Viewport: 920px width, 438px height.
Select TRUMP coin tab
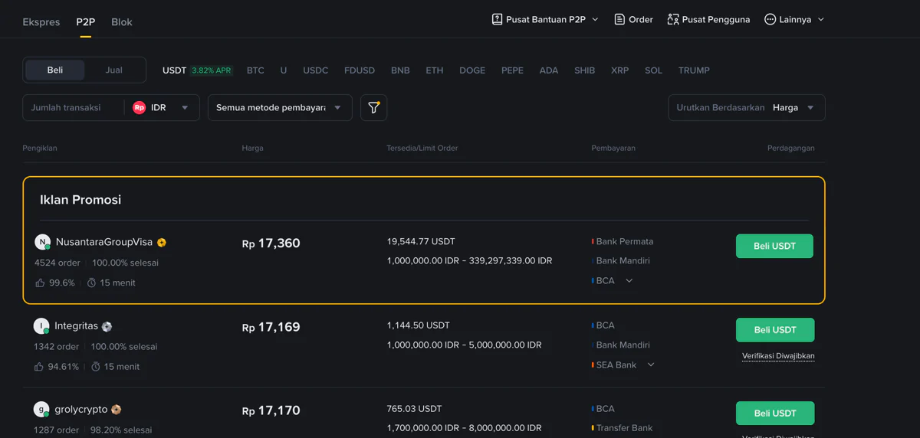[694, 70]
